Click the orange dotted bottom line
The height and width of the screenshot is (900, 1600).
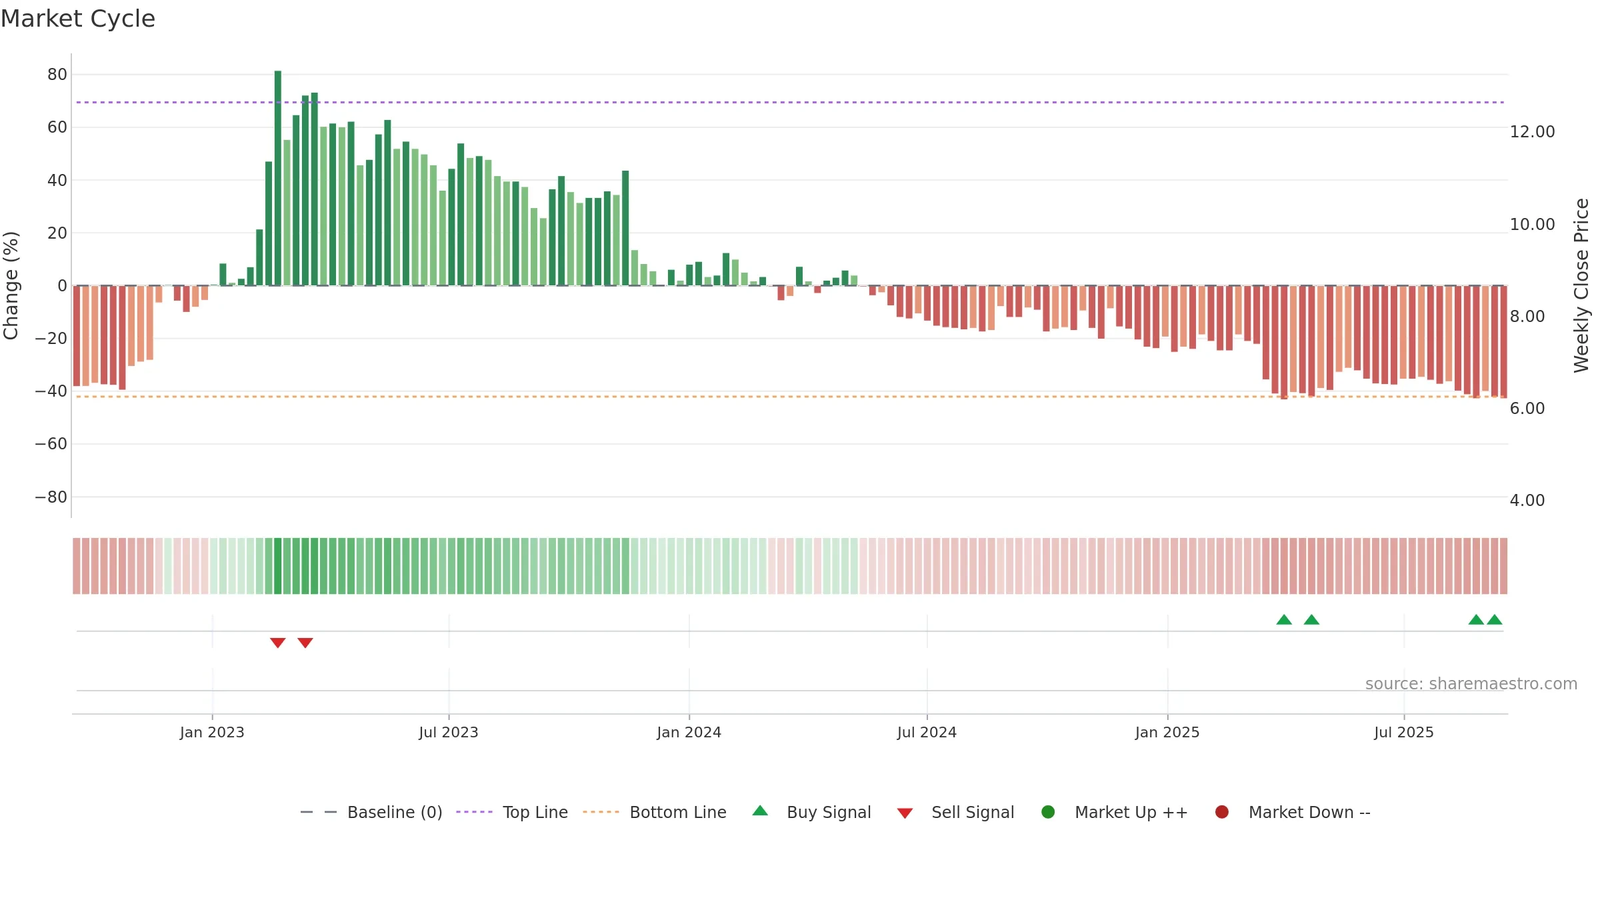click(x=790, y=397)
